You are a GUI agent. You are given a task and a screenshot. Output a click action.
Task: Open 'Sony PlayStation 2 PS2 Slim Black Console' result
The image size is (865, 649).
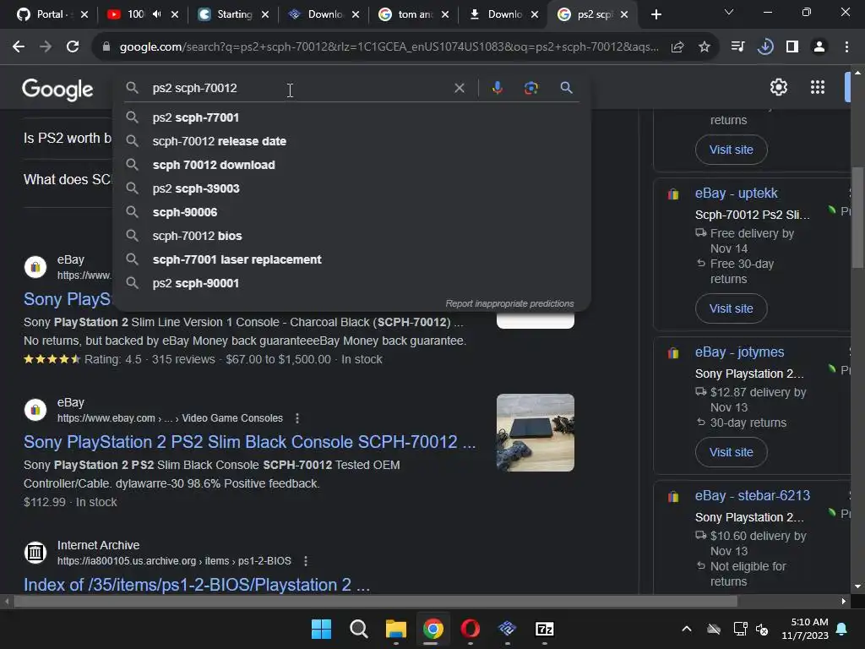coord(249,442)
